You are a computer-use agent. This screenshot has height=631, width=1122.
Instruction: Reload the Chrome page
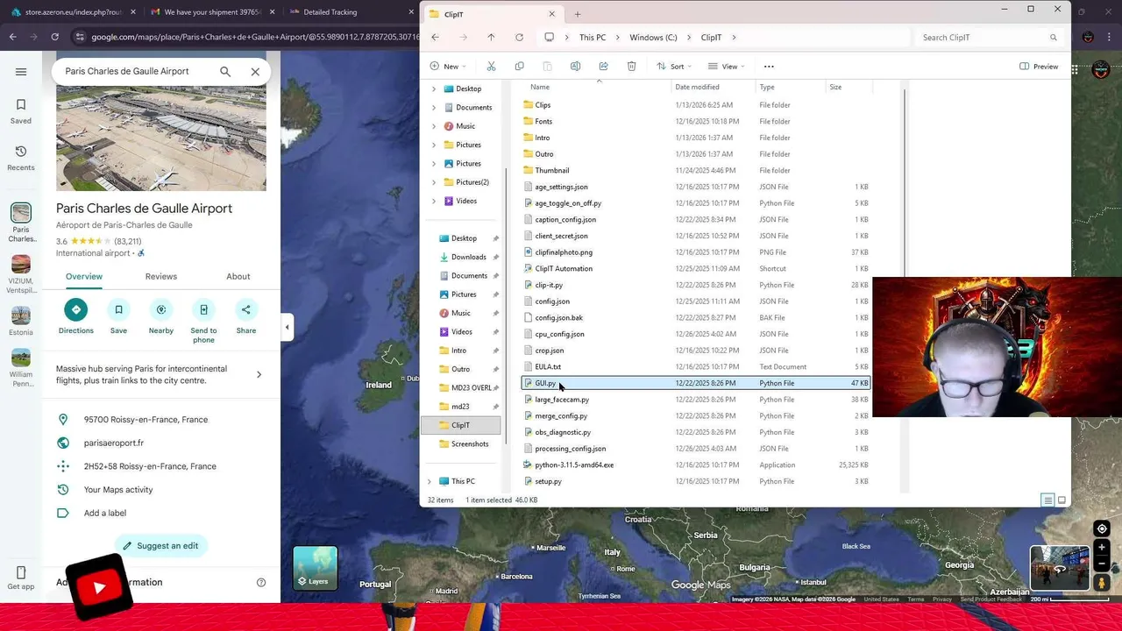54,37
